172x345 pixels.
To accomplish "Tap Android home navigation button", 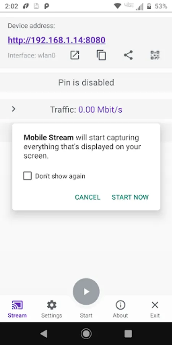I will pos(86,334).
